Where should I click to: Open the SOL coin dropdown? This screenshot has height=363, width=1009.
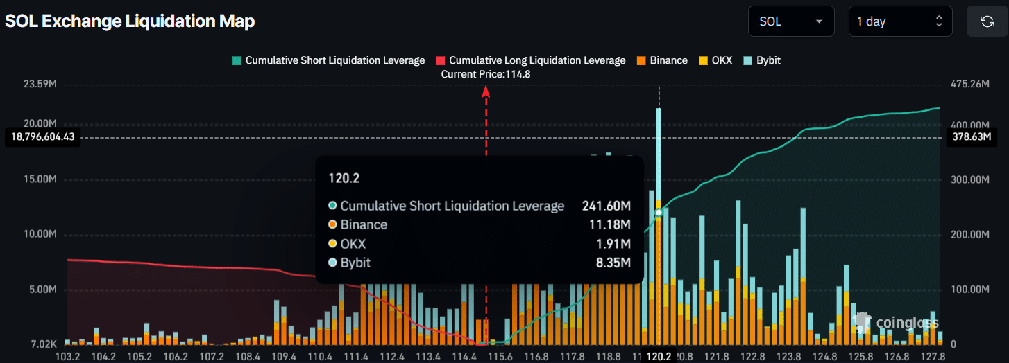tap(791, 21)
